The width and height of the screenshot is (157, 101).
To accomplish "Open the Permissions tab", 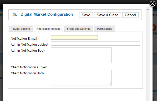I will point(105,29).
